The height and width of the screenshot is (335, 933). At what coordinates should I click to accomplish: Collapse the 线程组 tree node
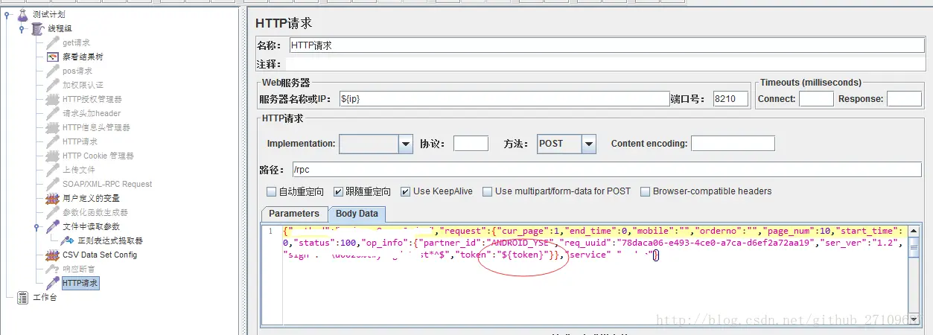tap(22, 28)
